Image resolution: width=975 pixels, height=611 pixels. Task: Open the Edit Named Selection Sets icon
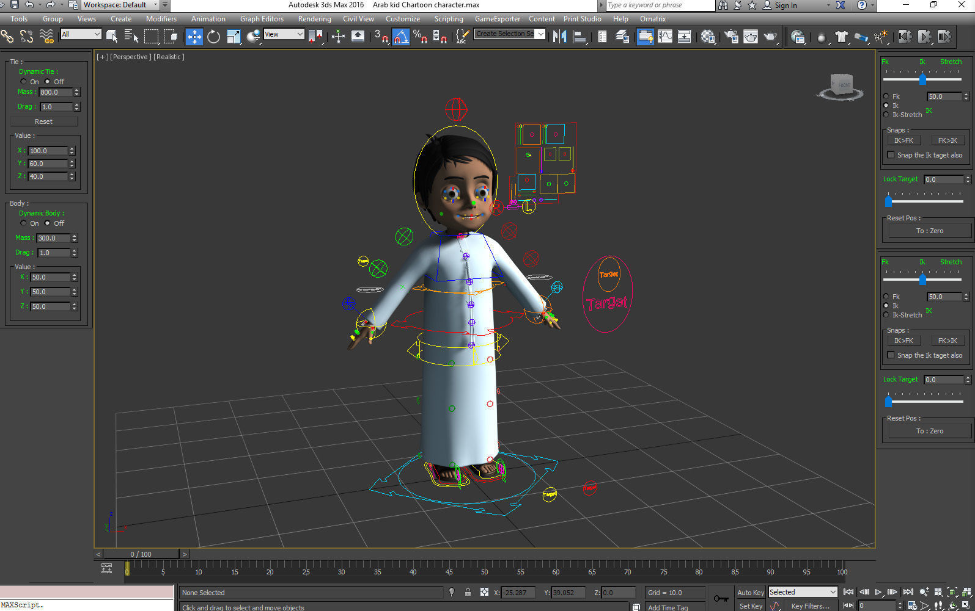coord(463,37)
